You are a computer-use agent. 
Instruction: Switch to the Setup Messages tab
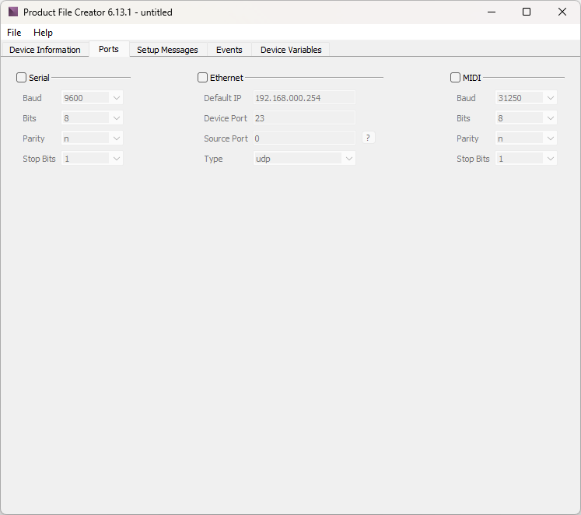pos(167,50)
